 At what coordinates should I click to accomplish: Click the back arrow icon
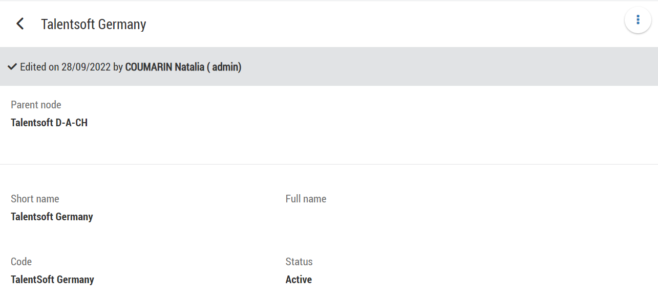pos(20,24)
